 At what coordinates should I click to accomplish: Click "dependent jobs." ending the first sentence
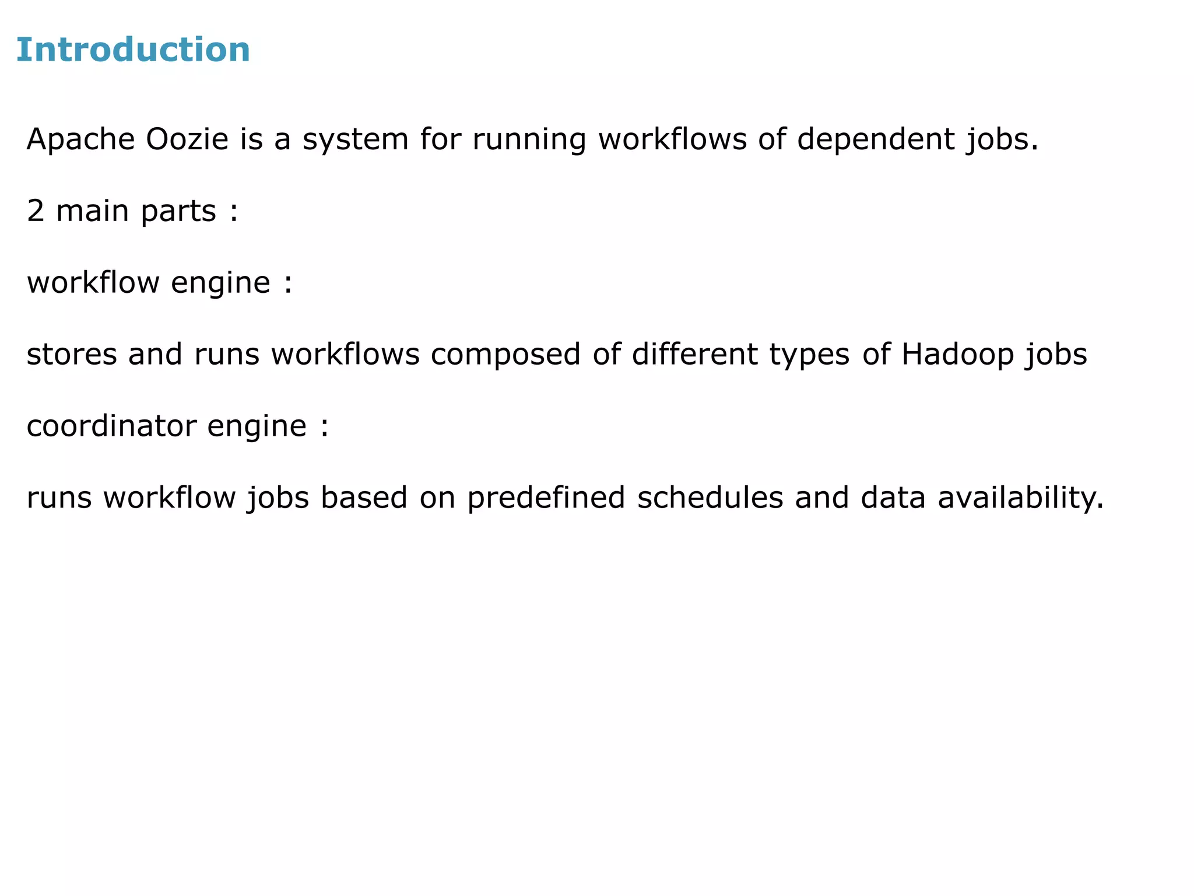point(918,141)
